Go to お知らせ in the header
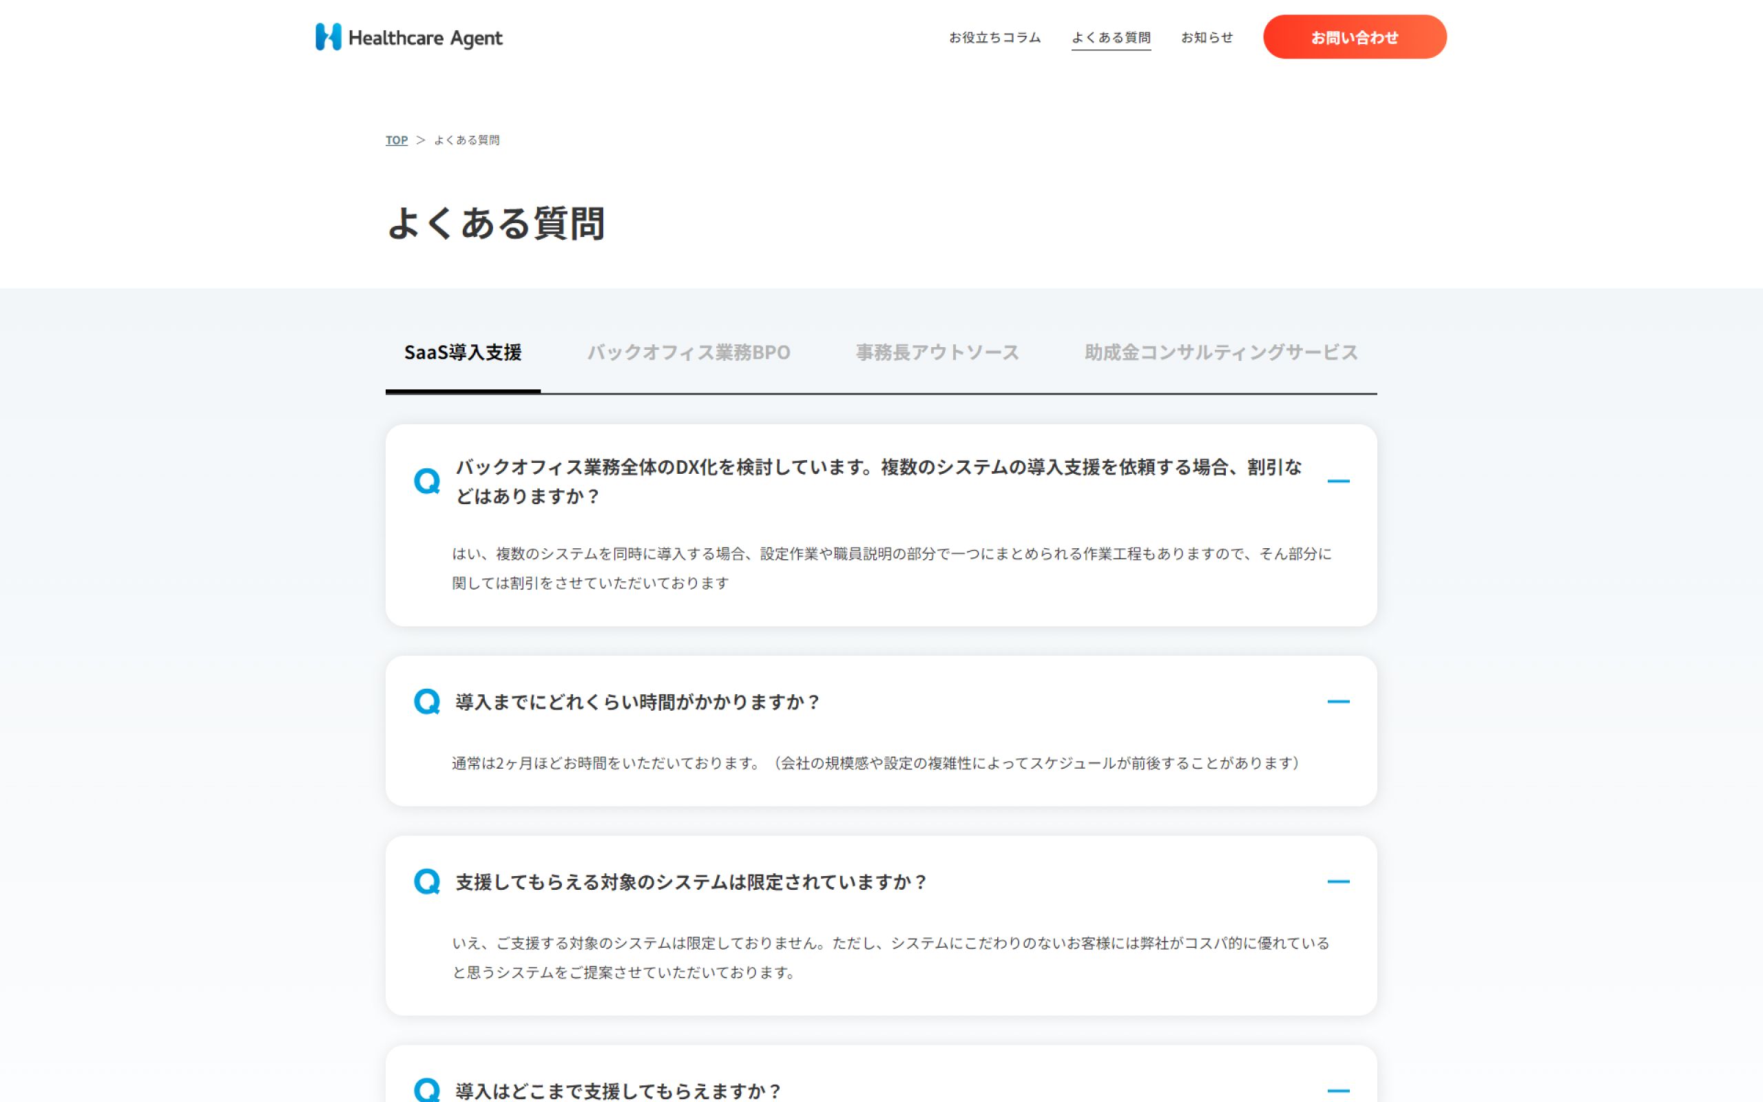The width and height of the screenshot is (1763, 1102). click(1207, 37)
